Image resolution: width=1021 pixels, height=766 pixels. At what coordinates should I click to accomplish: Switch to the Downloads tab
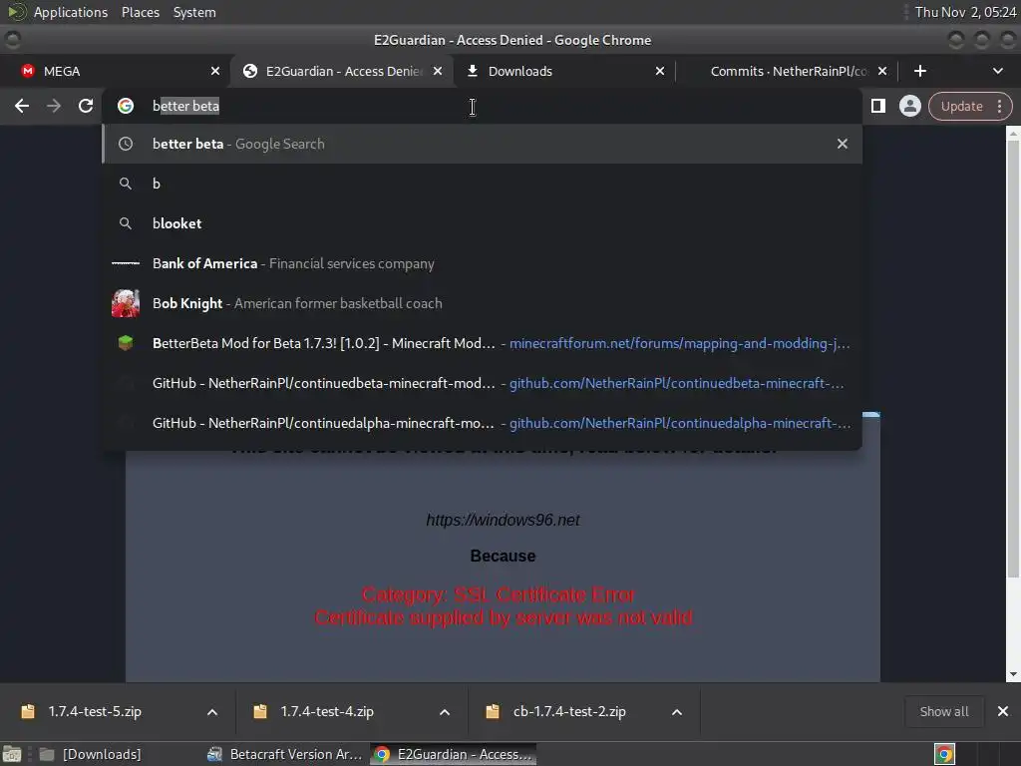[563, 71]
